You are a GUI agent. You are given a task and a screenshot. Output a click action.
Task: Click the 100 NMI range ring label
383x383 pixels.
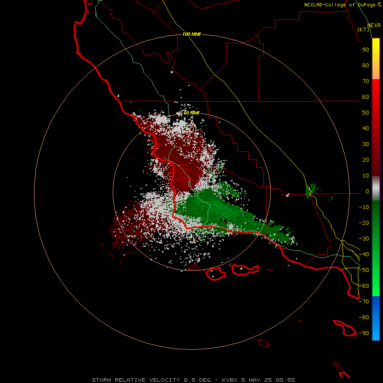[191, 34]
